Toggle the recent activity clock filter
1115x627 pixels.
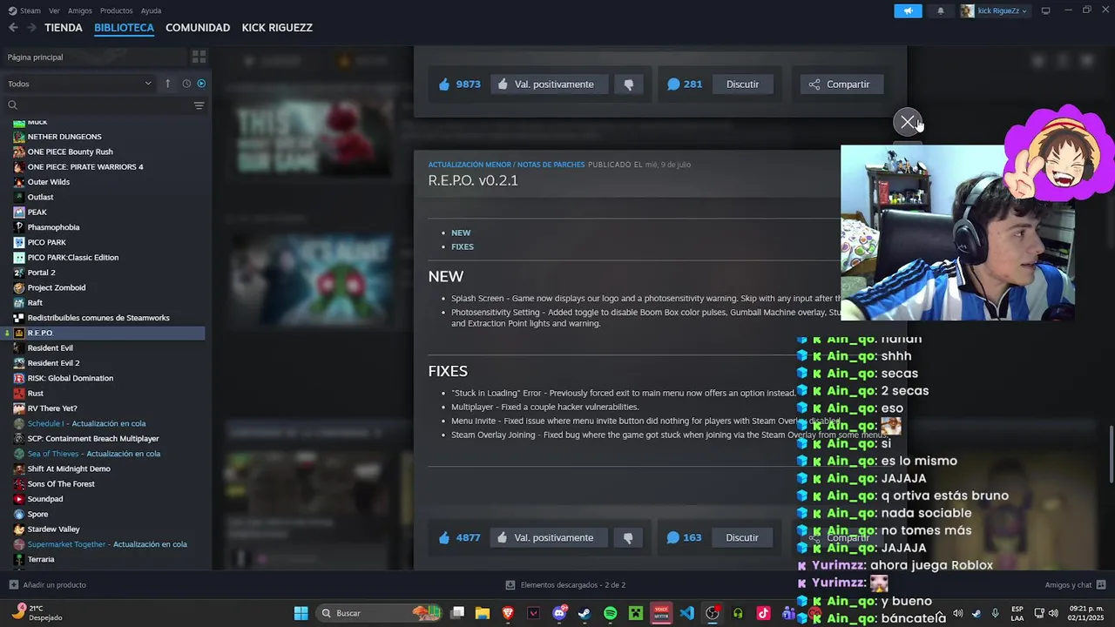(186, 84)
